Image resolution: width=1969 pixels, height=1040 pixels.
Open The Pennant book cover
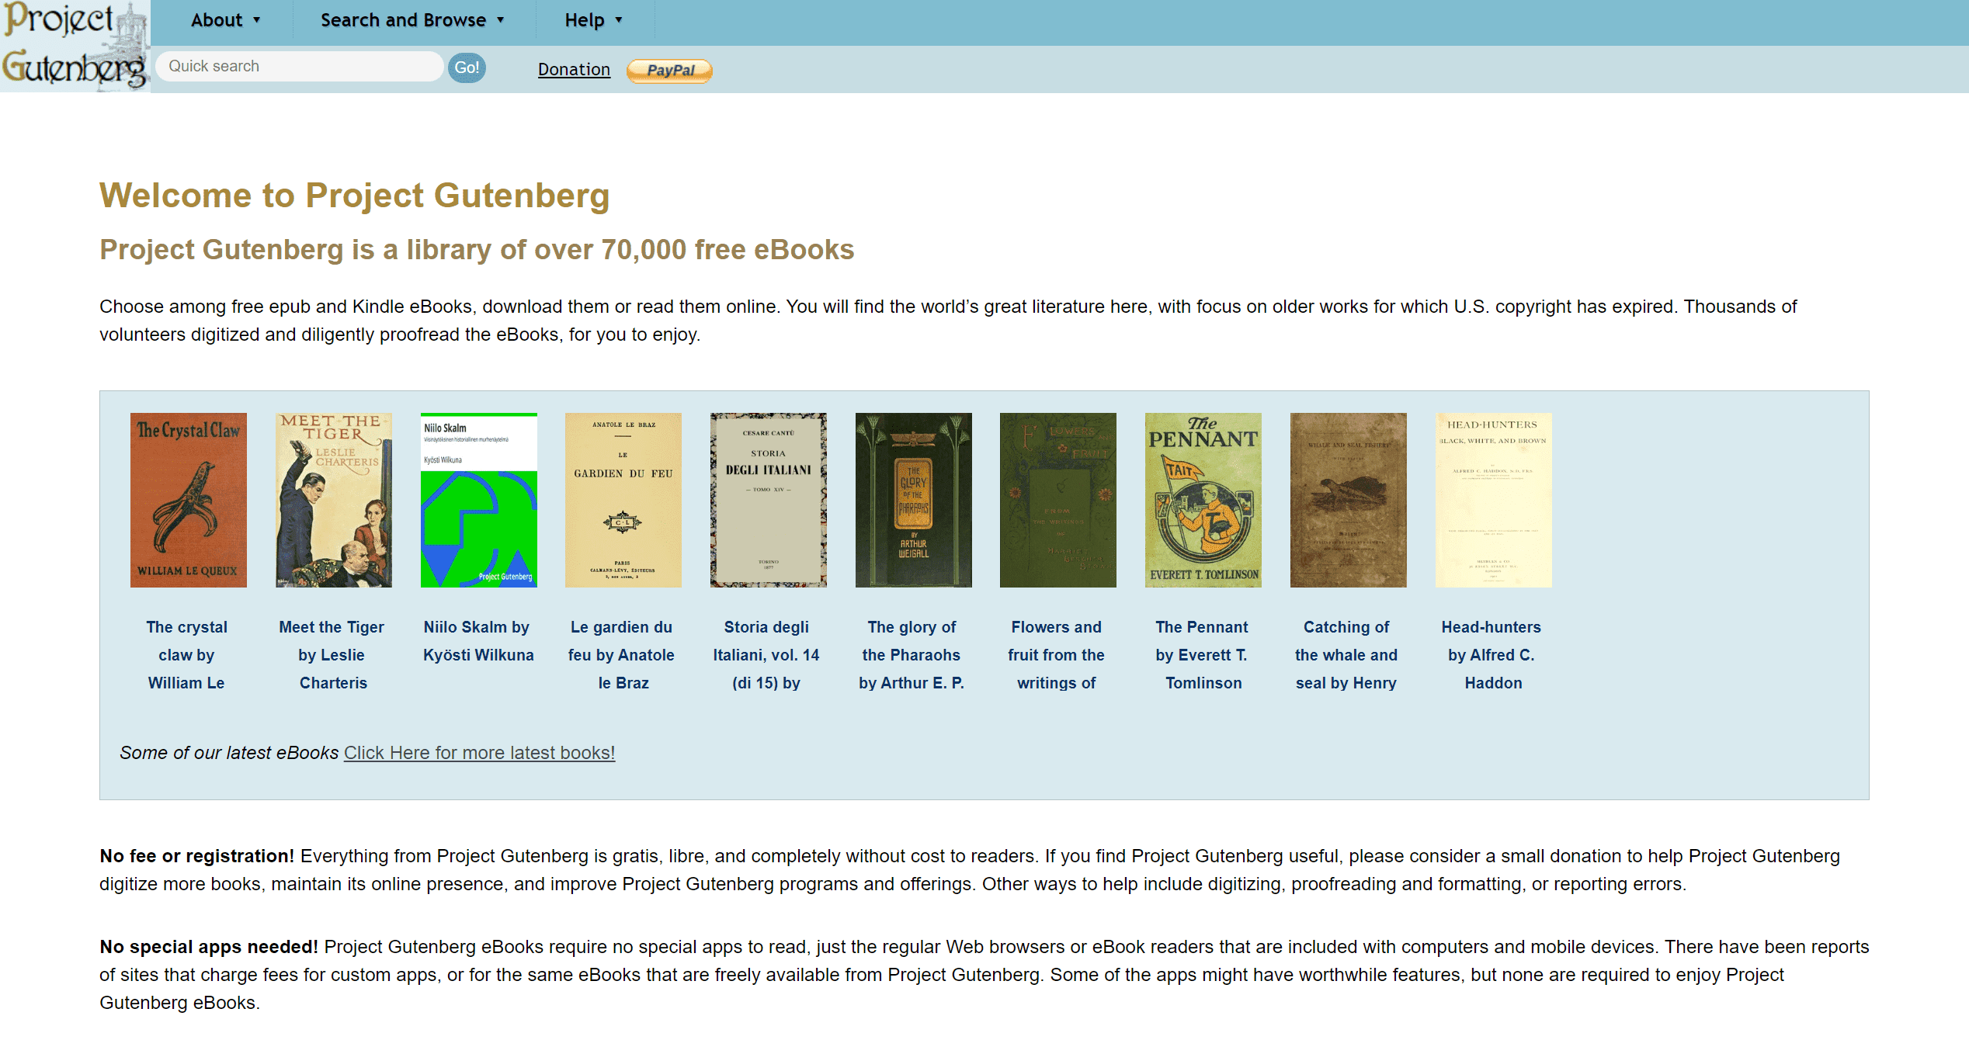[x=1203, y=500]
